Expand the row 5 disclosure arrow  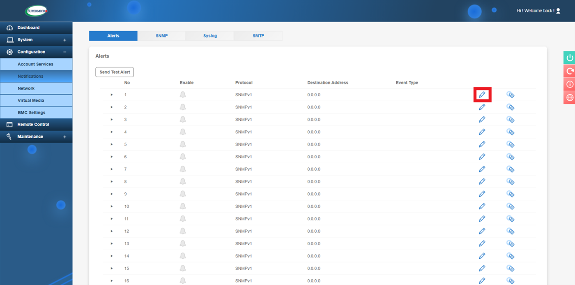(112, 144)
